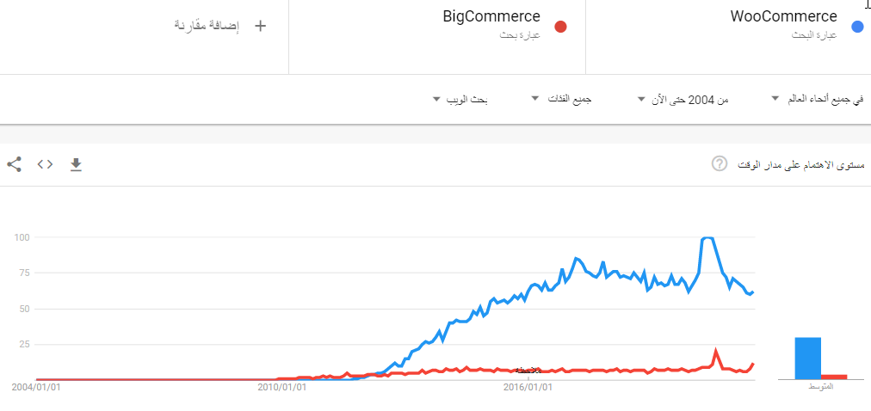Click the BigCommerce red line spike
Image resolution: width=871 pixels, height=411 pixels.
point(715,351)
